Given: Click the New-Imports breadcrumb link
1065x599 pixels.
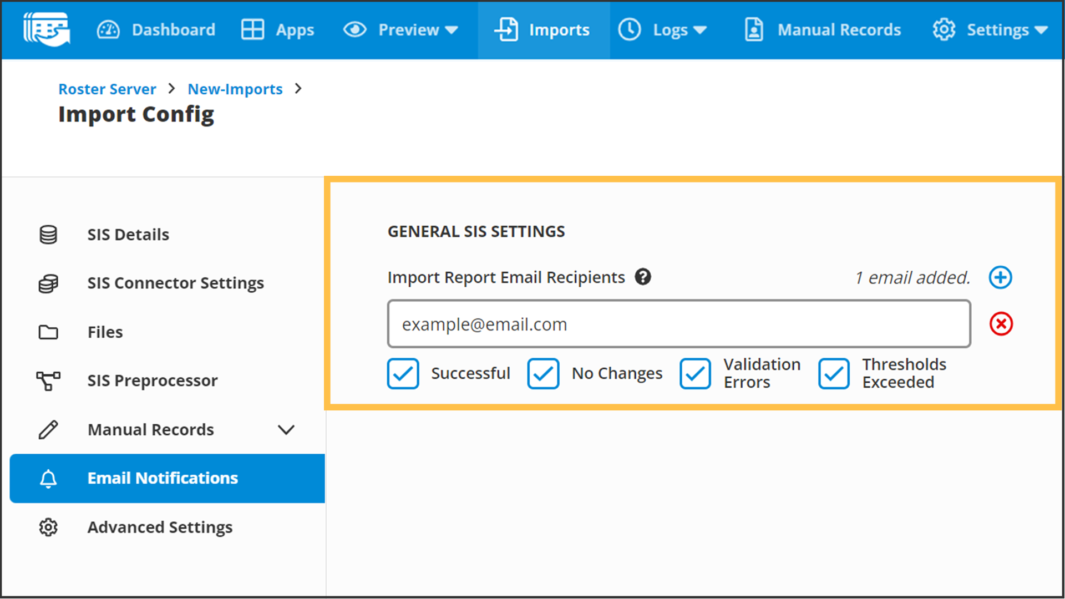Looking at the screenshot, I should pyautogui.click(x=235, y=89).
